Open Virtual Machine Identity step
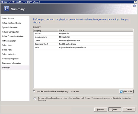The height and width of the screenshot is (114, 138). 12,23
